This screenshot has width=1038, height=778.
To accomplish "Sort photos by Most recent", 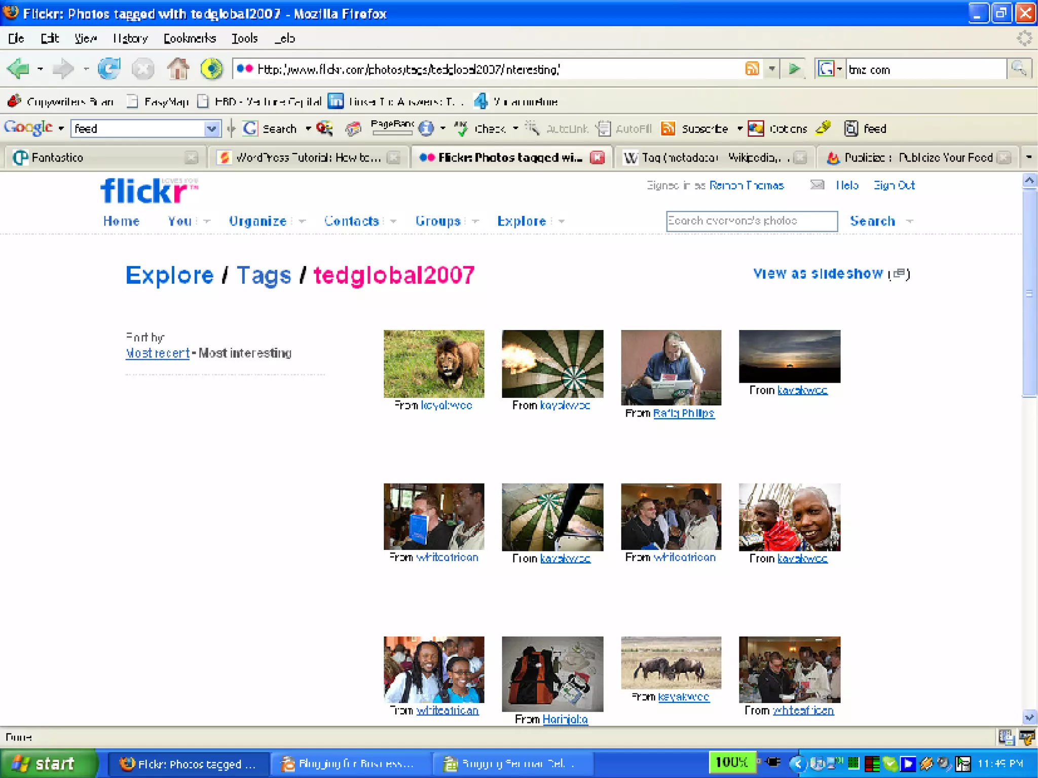I will click(x=157, y=353).
